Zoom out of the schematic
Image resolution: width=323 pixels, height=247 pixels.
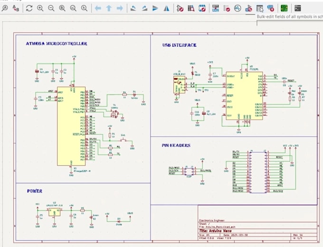tap(51, 8)
